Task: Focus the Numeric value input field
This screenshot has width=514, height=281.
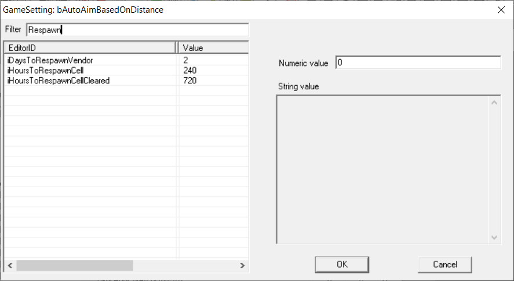Action: [417, 63]
